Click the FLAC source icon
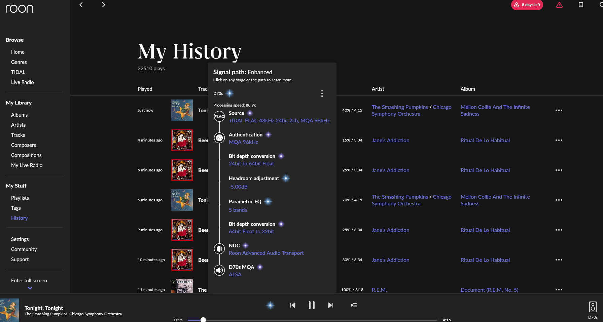Image resolution: width=603 pixels, height=322 pixels. [219, 117]
